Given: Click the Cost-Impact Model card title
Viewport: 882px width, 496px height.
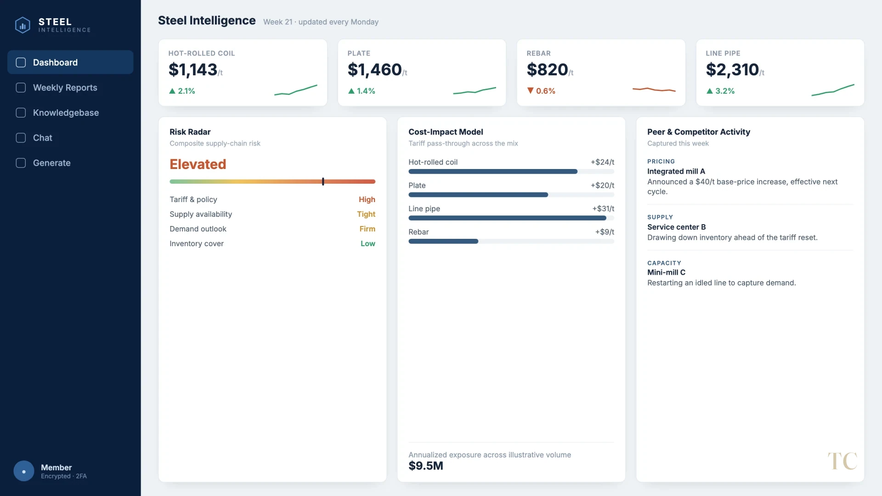Looking at the screenshot, I should coord(446,132).
